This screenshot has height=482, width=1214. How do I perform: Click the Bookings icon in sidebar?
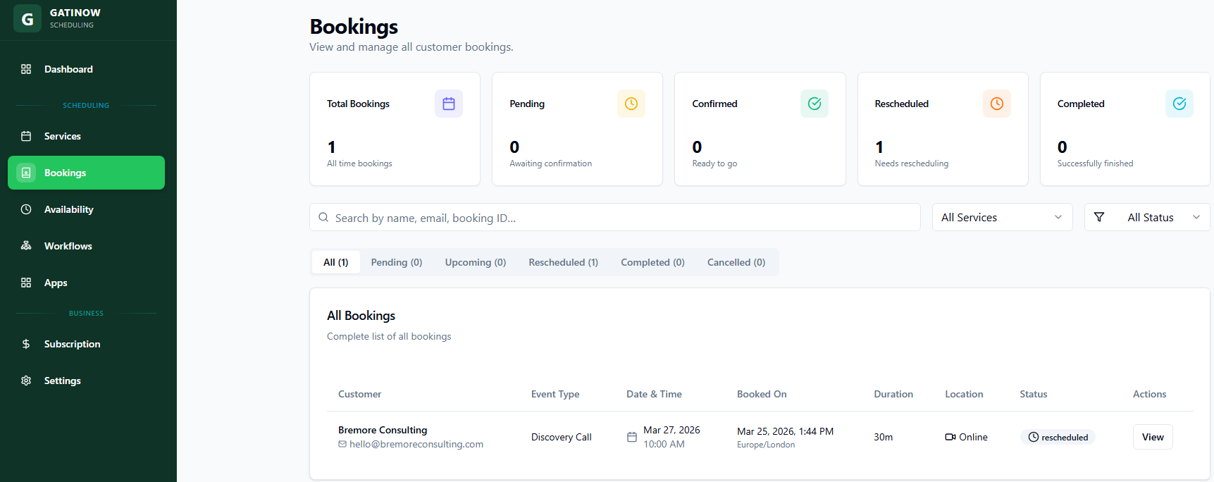point(26,173)
